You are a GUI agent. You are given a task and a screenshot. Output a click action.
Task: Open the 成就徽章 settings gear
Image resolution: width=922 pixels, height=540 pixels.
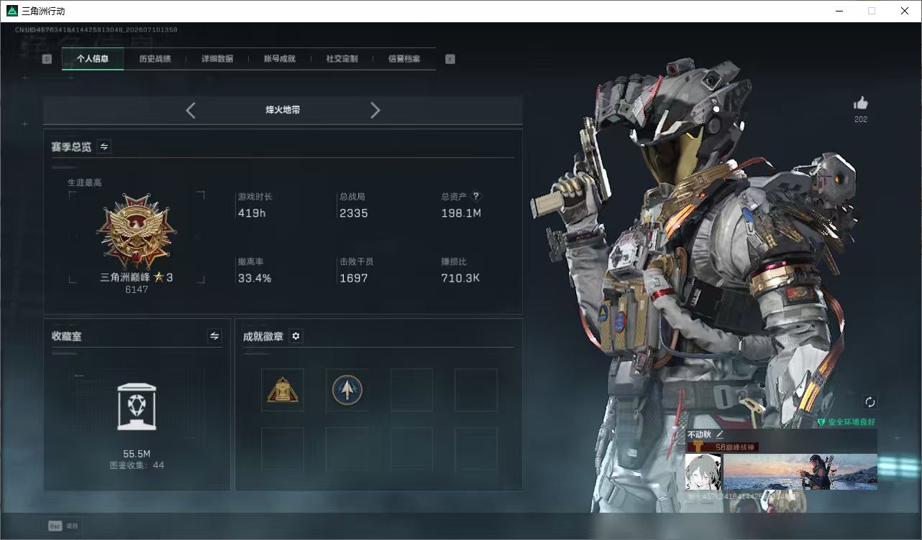pos(296,336)
